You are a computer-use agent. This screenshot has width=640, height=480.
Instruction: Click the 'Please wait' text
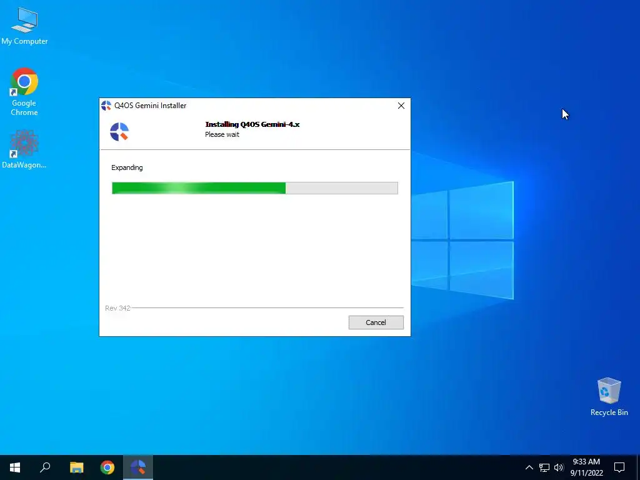coord(222,135)
